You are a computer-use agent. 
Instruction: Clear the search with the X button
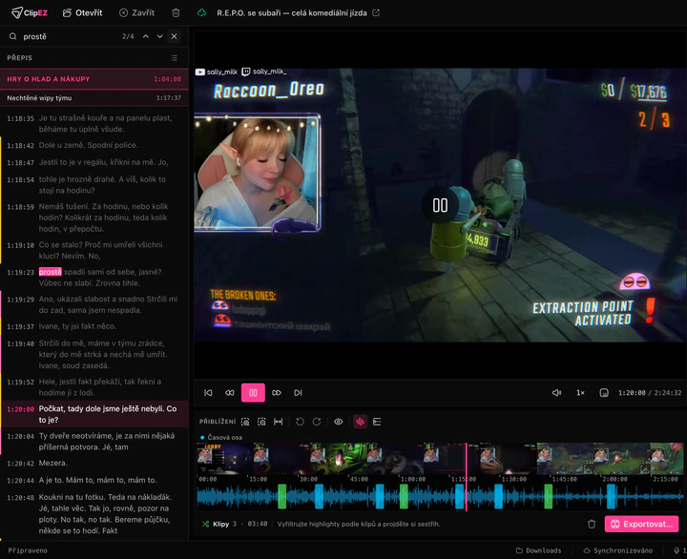click(x=175, y=36)
